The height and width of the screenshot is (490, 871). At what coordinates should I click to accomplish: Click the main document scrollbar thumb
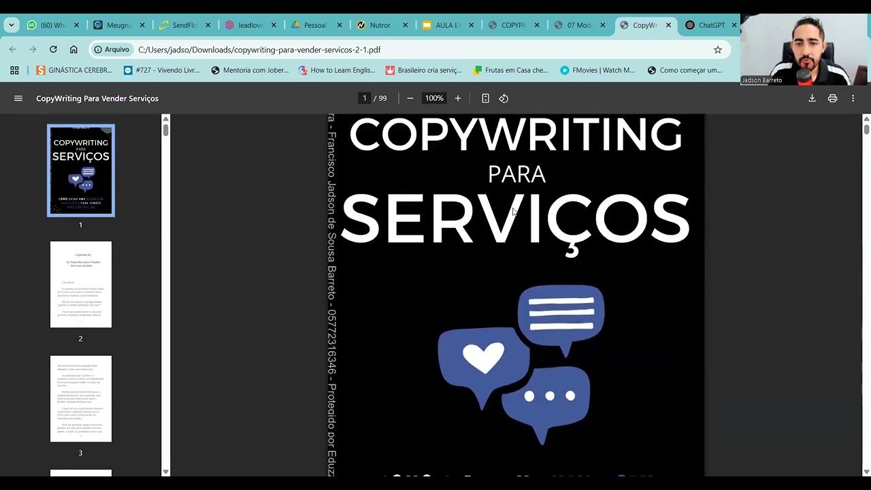866,129
